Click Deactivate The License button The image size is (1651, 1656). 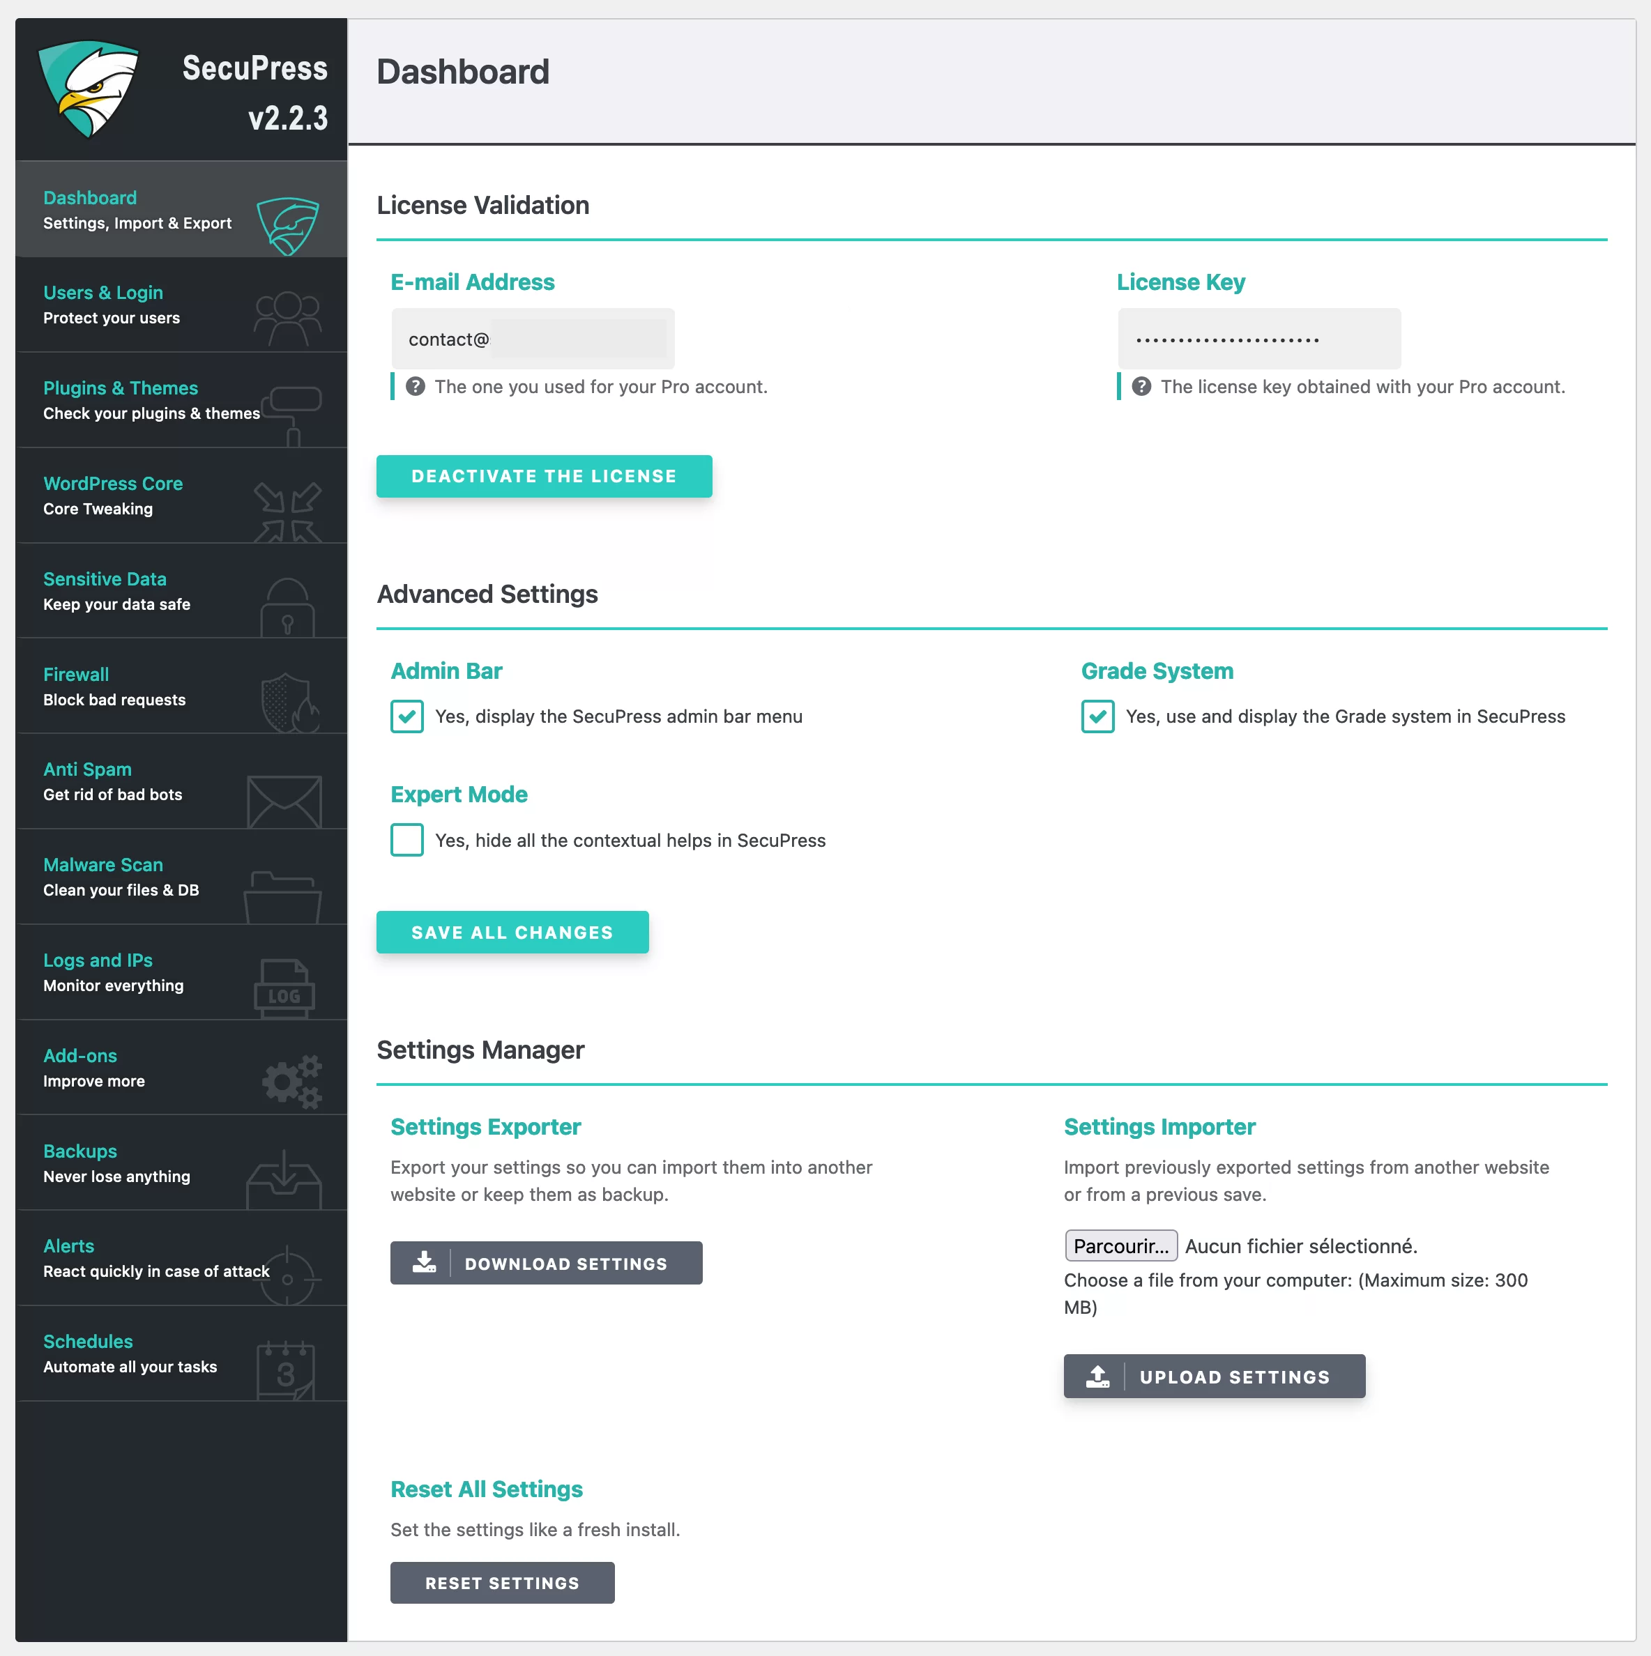click(542, 476)
